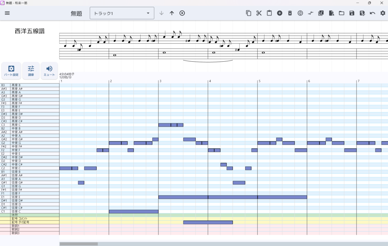
Task: Delete with the trash can icon
Action: [290, 13]
